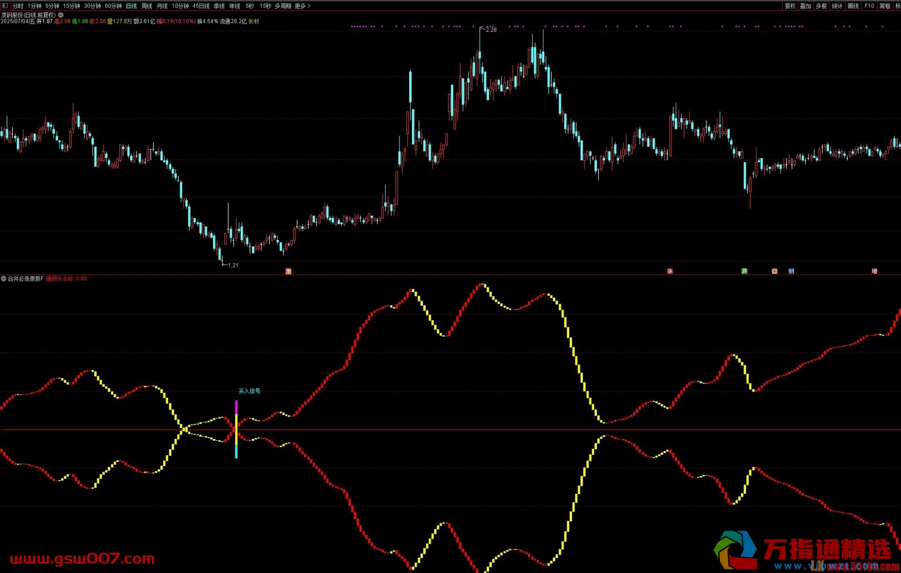Click the 凌钢股份(日线.前复权) title text

[x=29, y=15]
